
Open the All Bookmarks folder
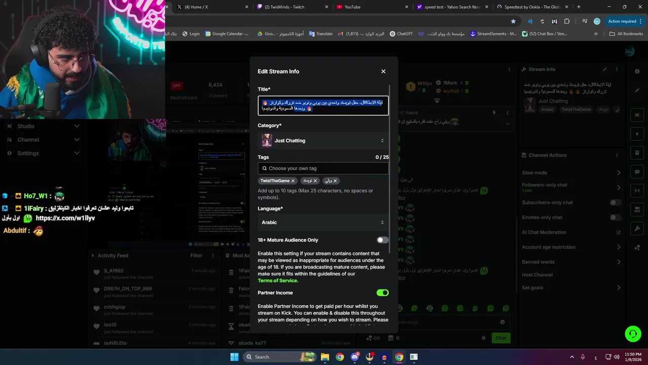pos(626,34)
